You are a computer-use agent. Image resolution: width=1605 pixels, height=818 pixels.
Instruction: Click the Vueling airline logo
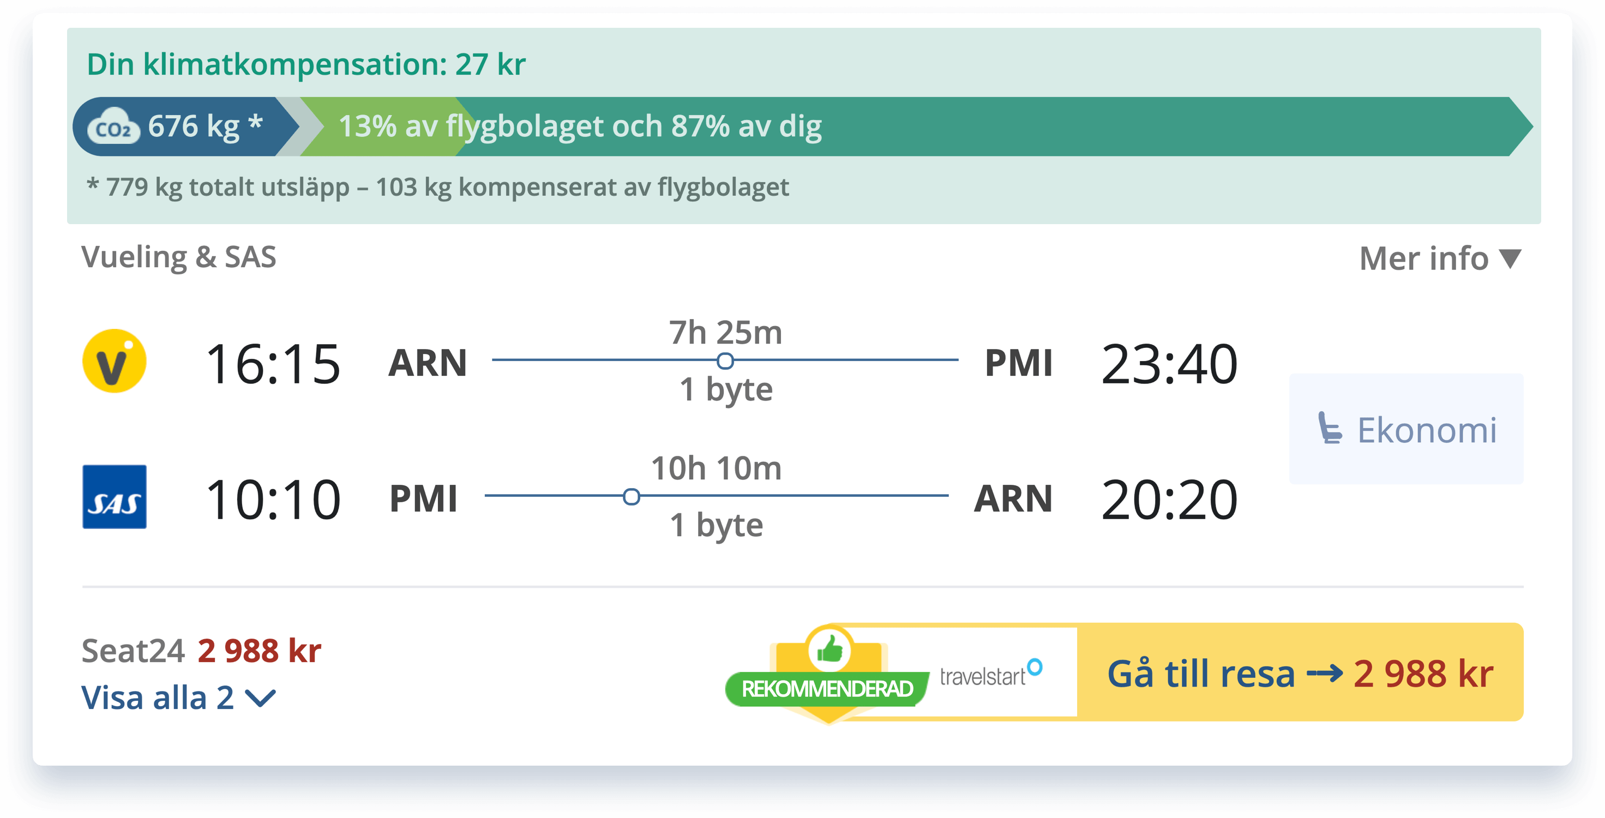point(113,362)
